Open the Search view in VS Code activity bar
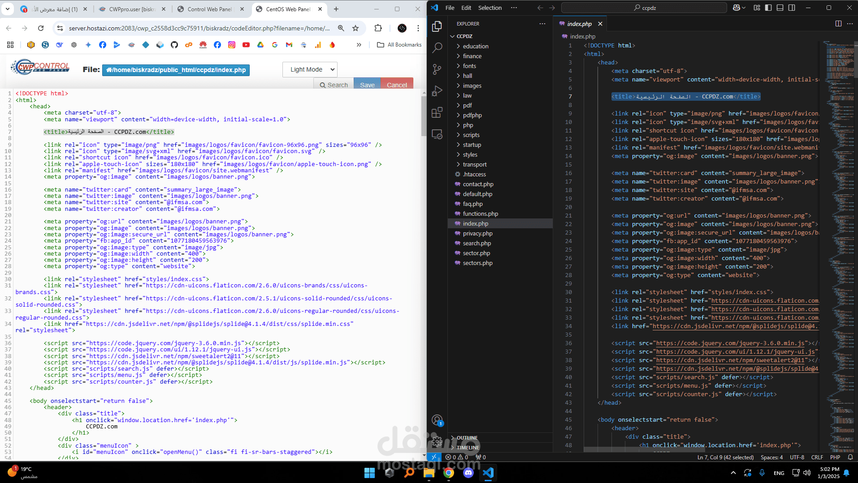Screen dimensions: 858x483 tap(437, 47)
